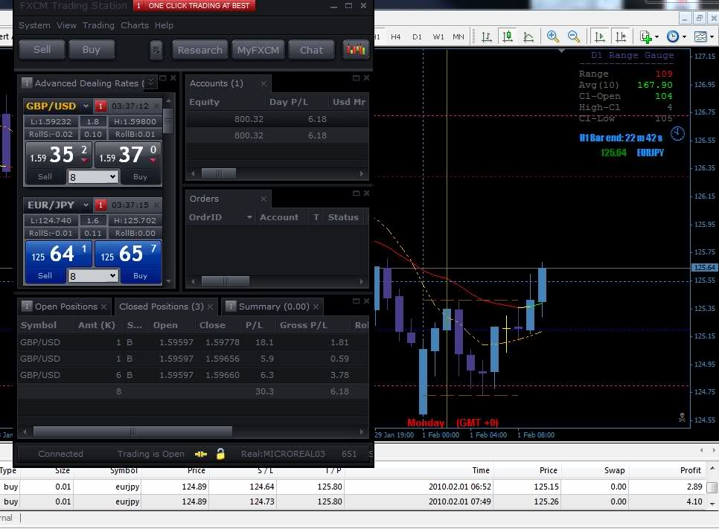The height and width of the screenshot is (529, 719).
Task: Click the Zoom In magnifier on chart toolbar
Action: [x=552, y=36]
